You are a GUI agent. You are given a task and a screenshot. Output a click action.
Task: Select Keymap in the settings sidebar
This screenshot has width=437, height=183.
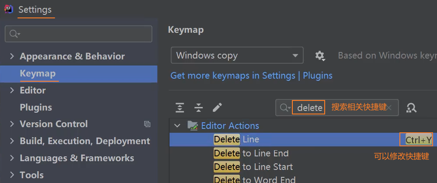click(x=38, y=73)
